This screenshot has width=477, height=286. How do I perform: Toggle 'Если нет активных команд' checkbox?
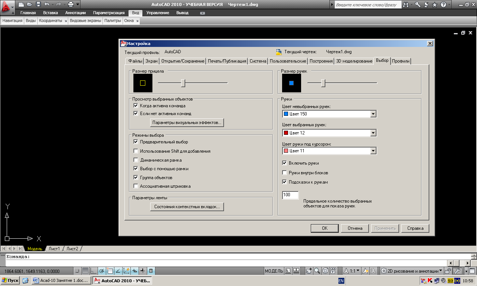[136, 113]
